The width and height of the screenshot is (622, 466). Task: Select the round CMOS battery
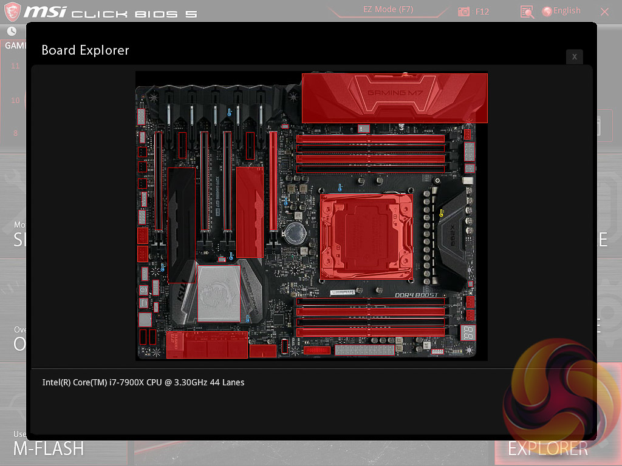point(295,234)
